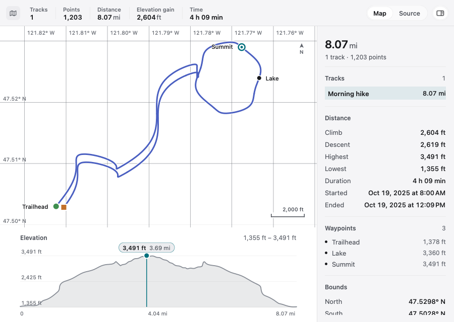Click the orange end-of-track square marker
The image size is (454, 322).
tap(64, 207)
